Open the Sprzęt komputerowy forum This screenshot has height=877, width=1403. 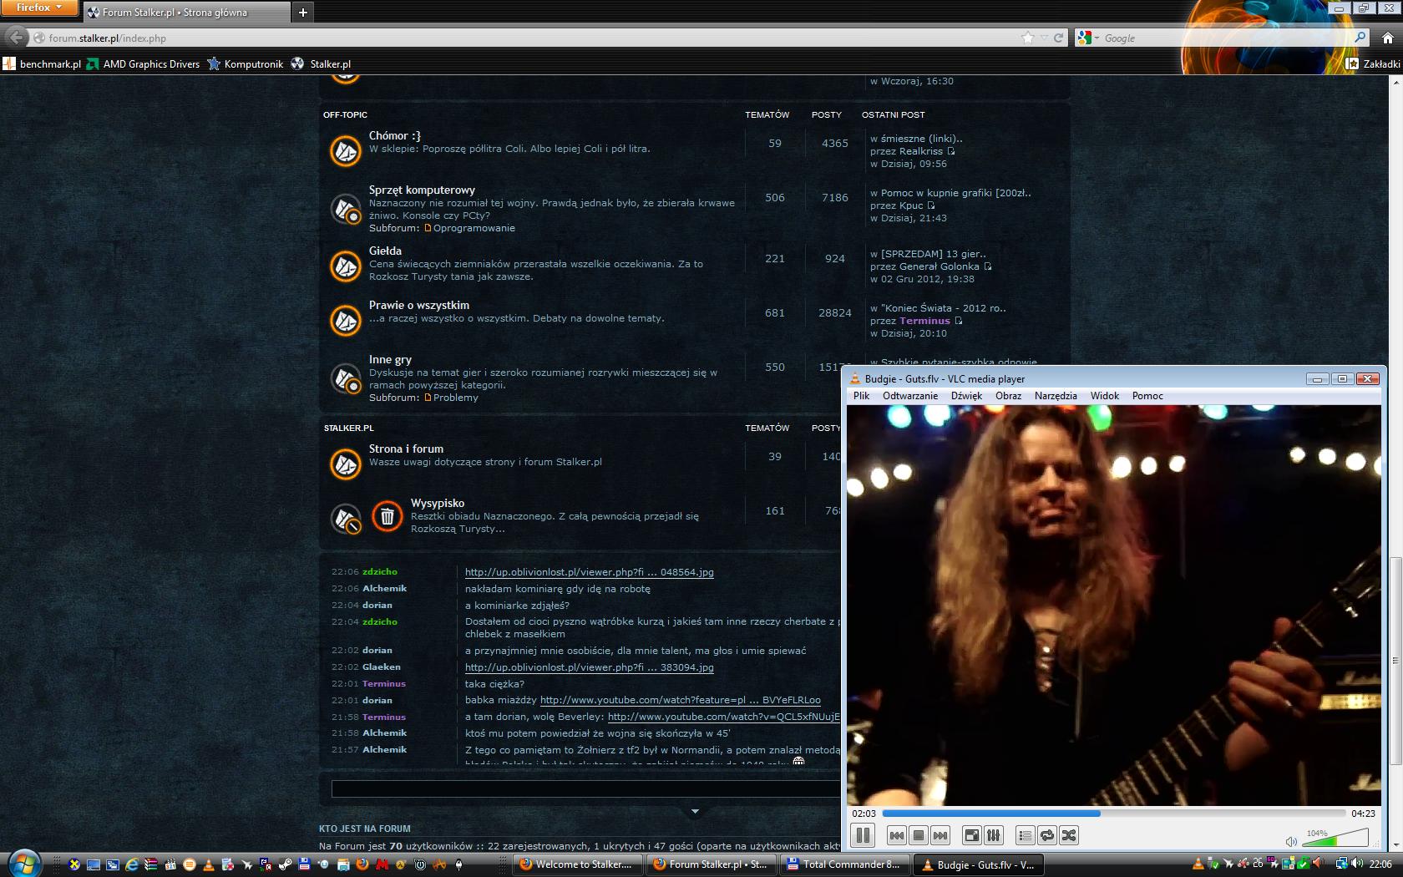click(x=422, y=190)
